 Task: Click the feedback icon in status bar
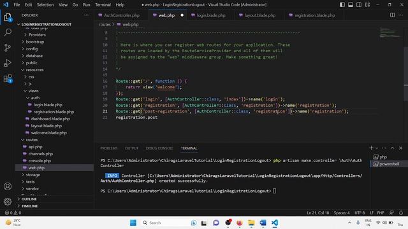[x=391, y=212]
